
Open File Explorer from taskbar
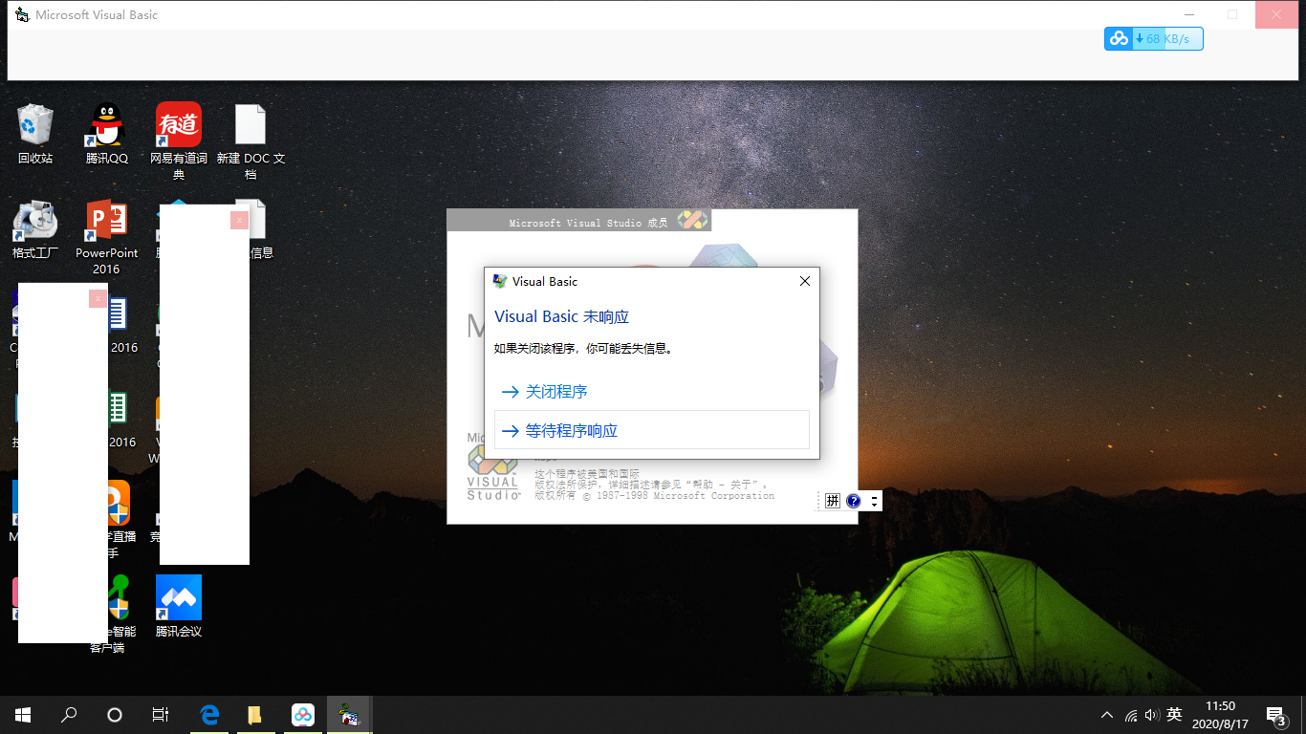click(255, 714)
